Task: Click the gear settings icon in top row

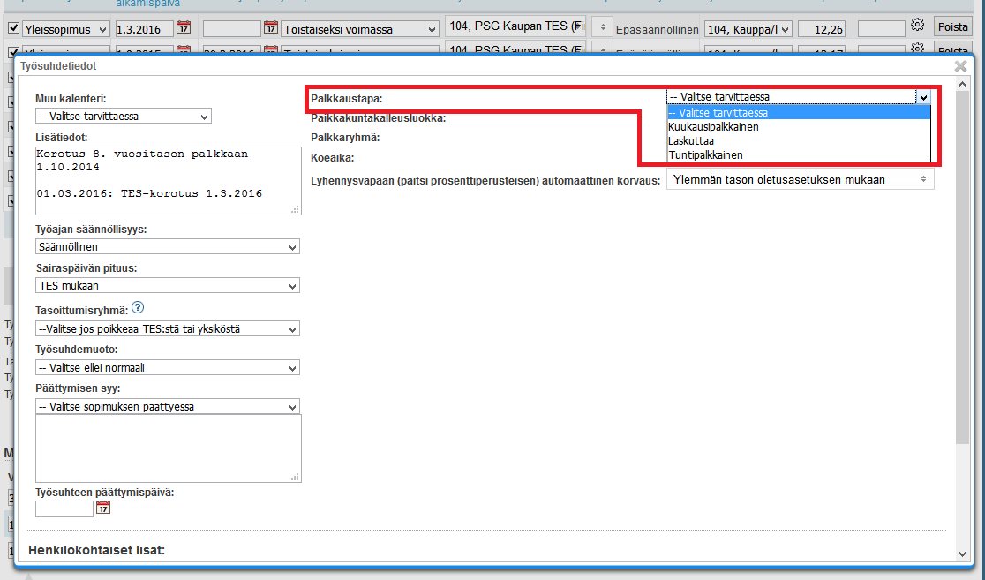Action: tap(917, 25)
